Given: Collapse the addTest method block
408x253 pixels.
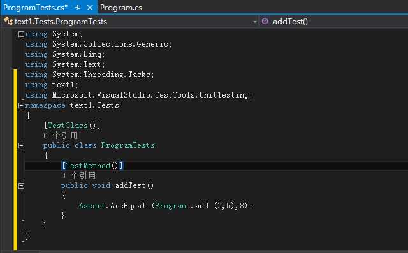Looking at the screenshot, I should pos(21,185).
